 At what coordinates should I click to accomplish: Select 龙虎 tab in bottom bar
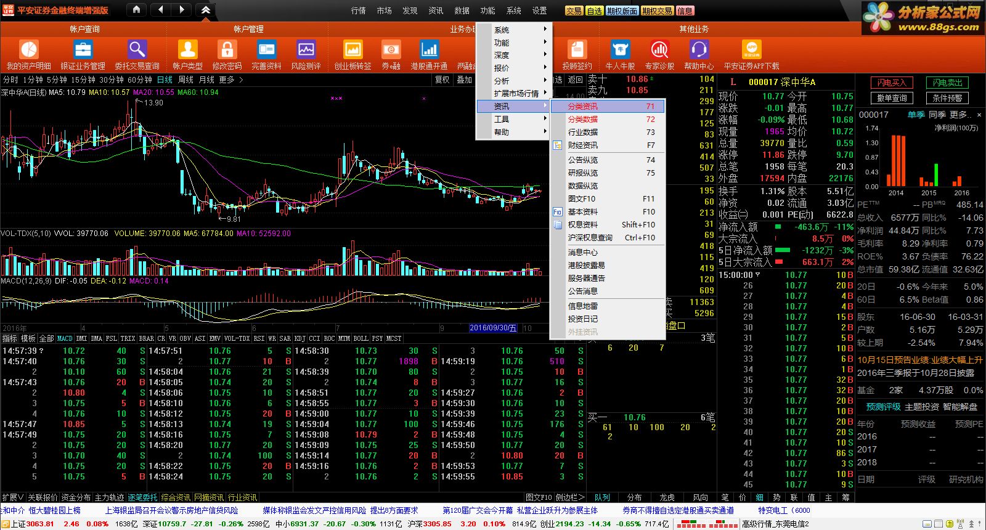click(667, 497)
